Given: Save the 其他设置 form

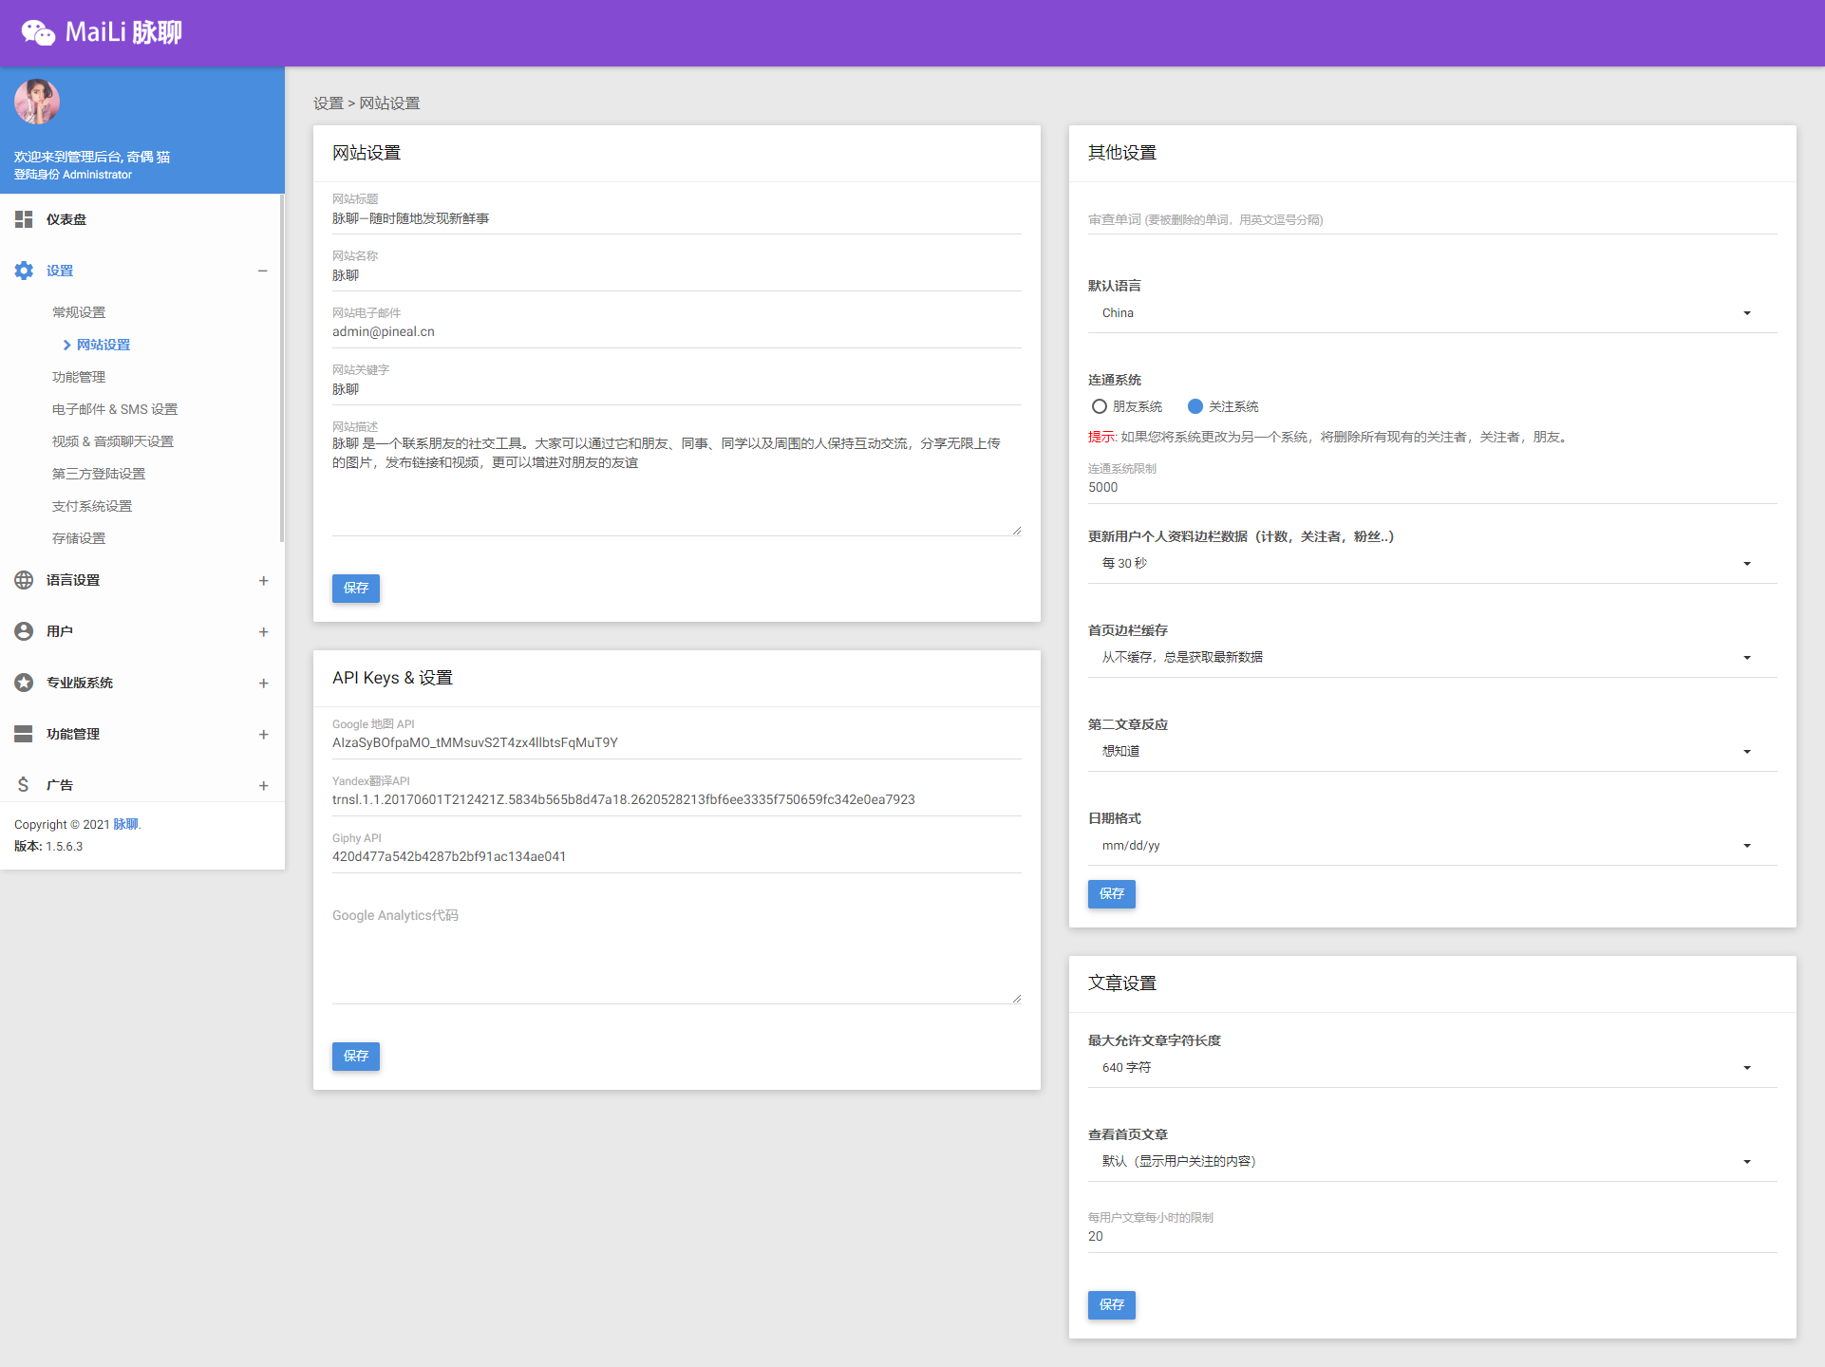Looking at the screenshot, I should point(1112,894).
